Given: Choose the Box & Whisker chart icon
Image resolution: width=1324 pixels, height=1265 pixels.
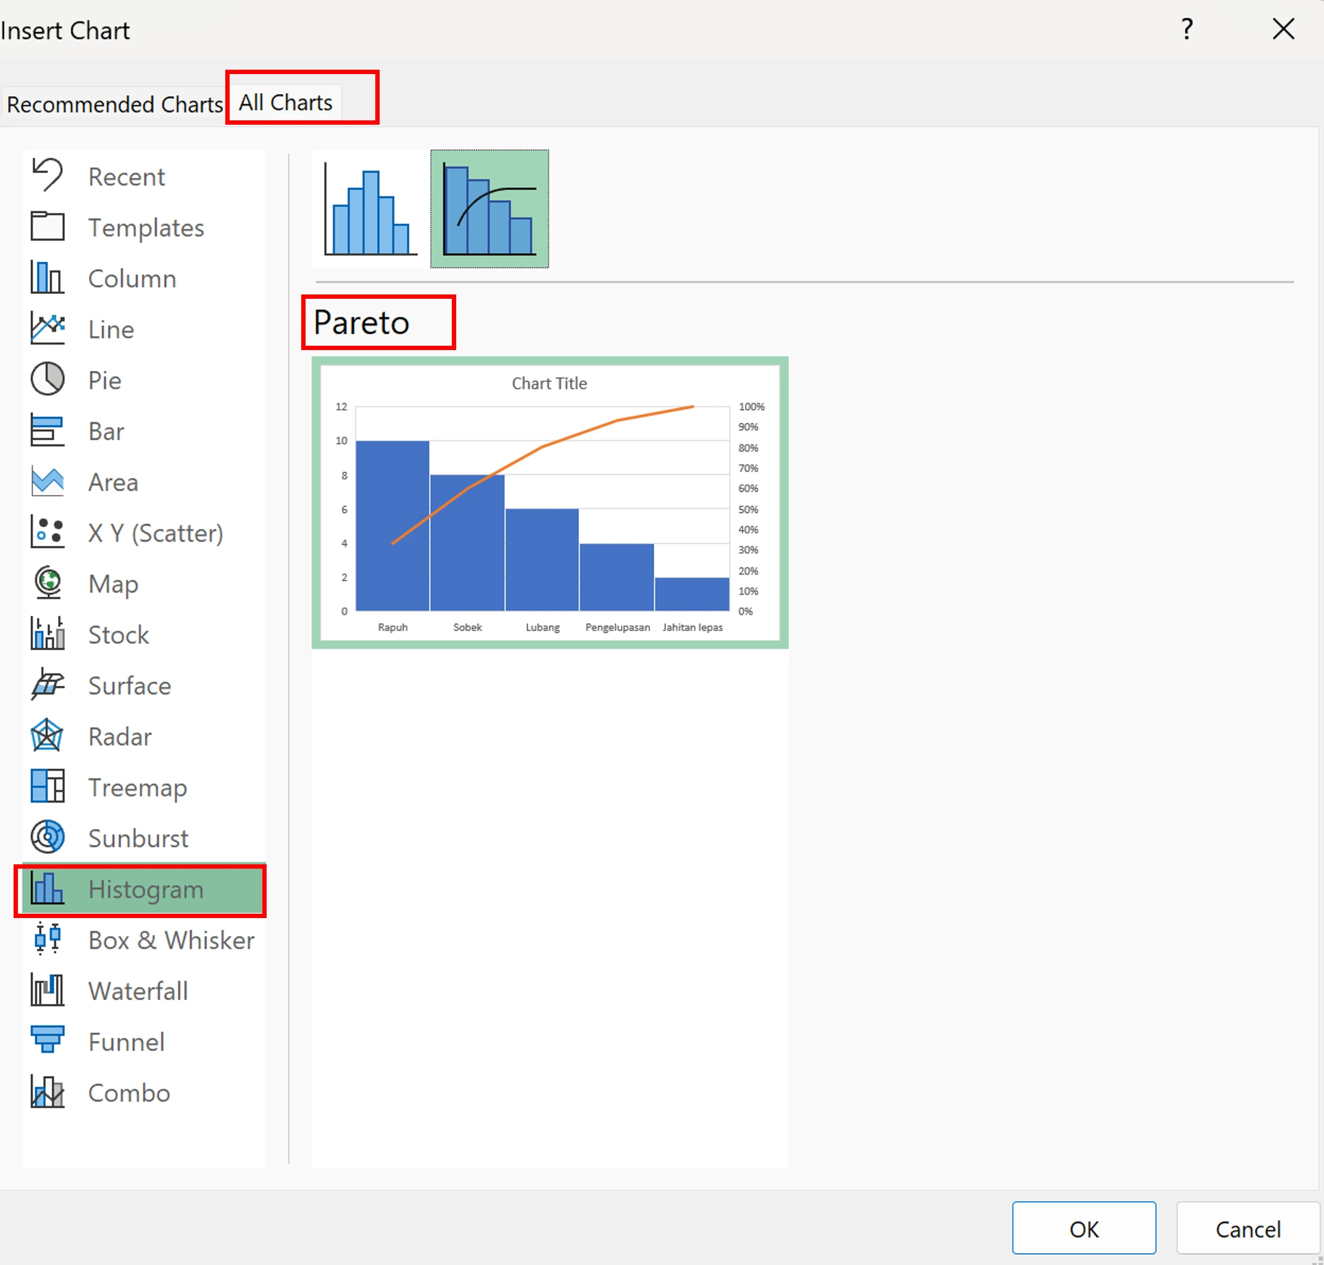Looking at the screenshot, I should click(47, 939).
